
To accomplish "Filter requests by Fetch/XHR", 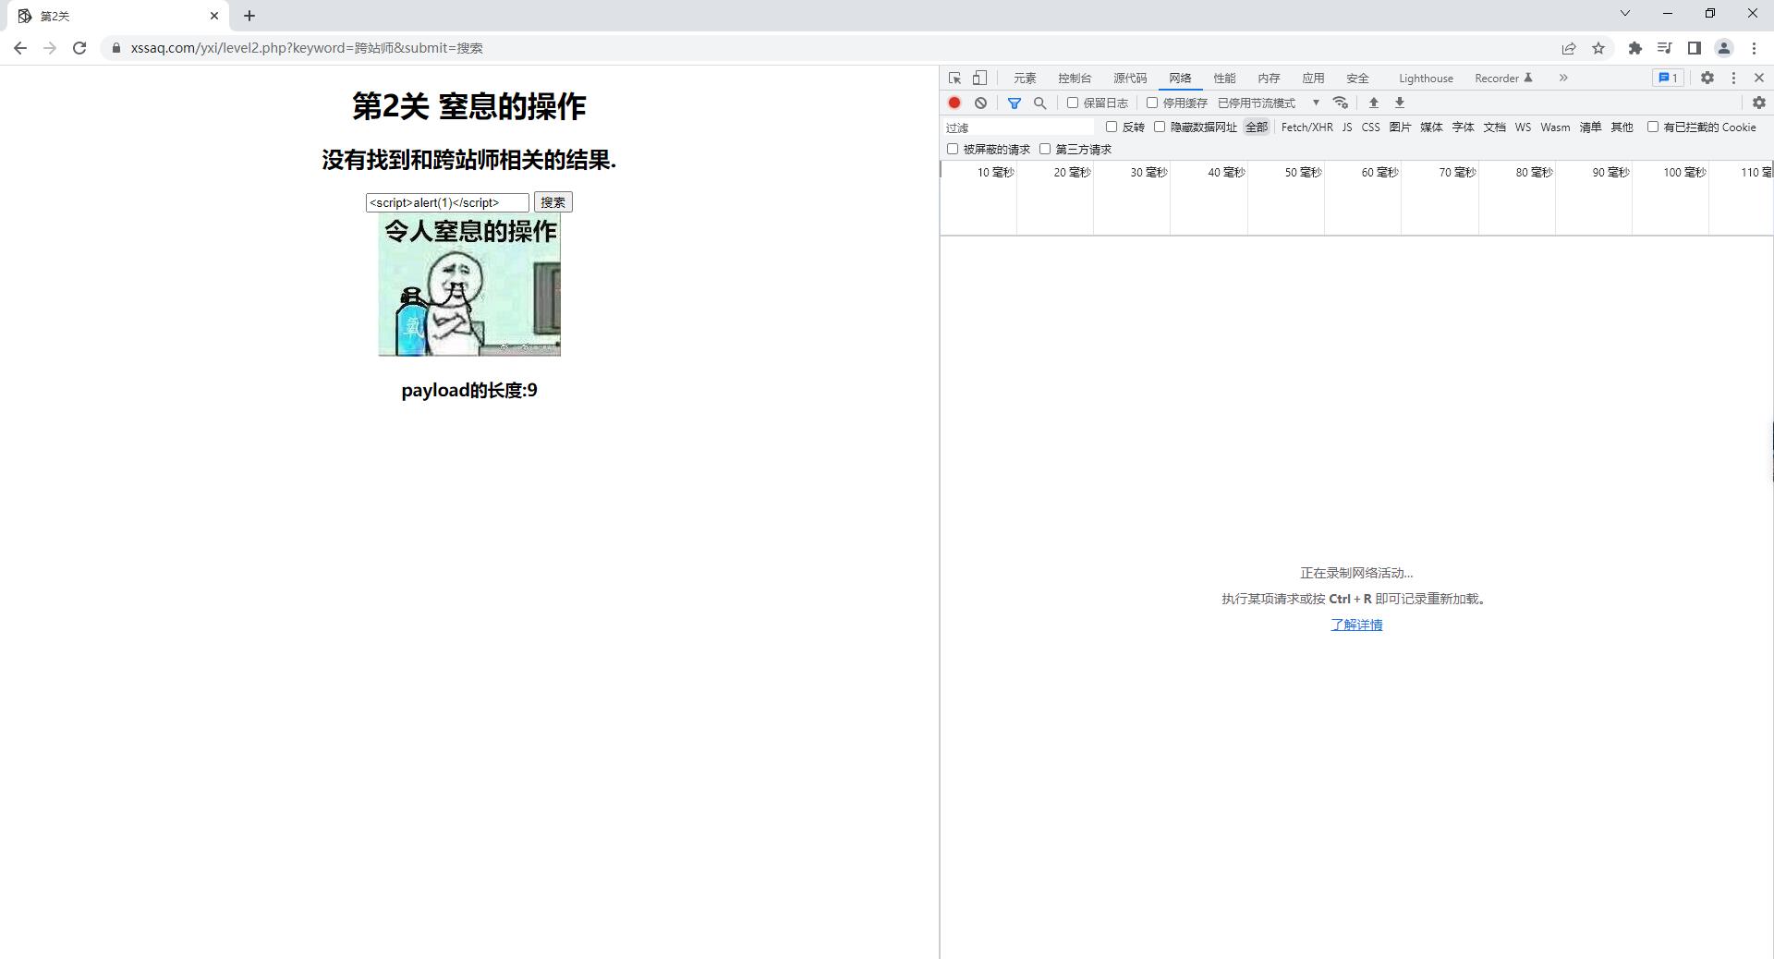I will (x=1306, y=127).
